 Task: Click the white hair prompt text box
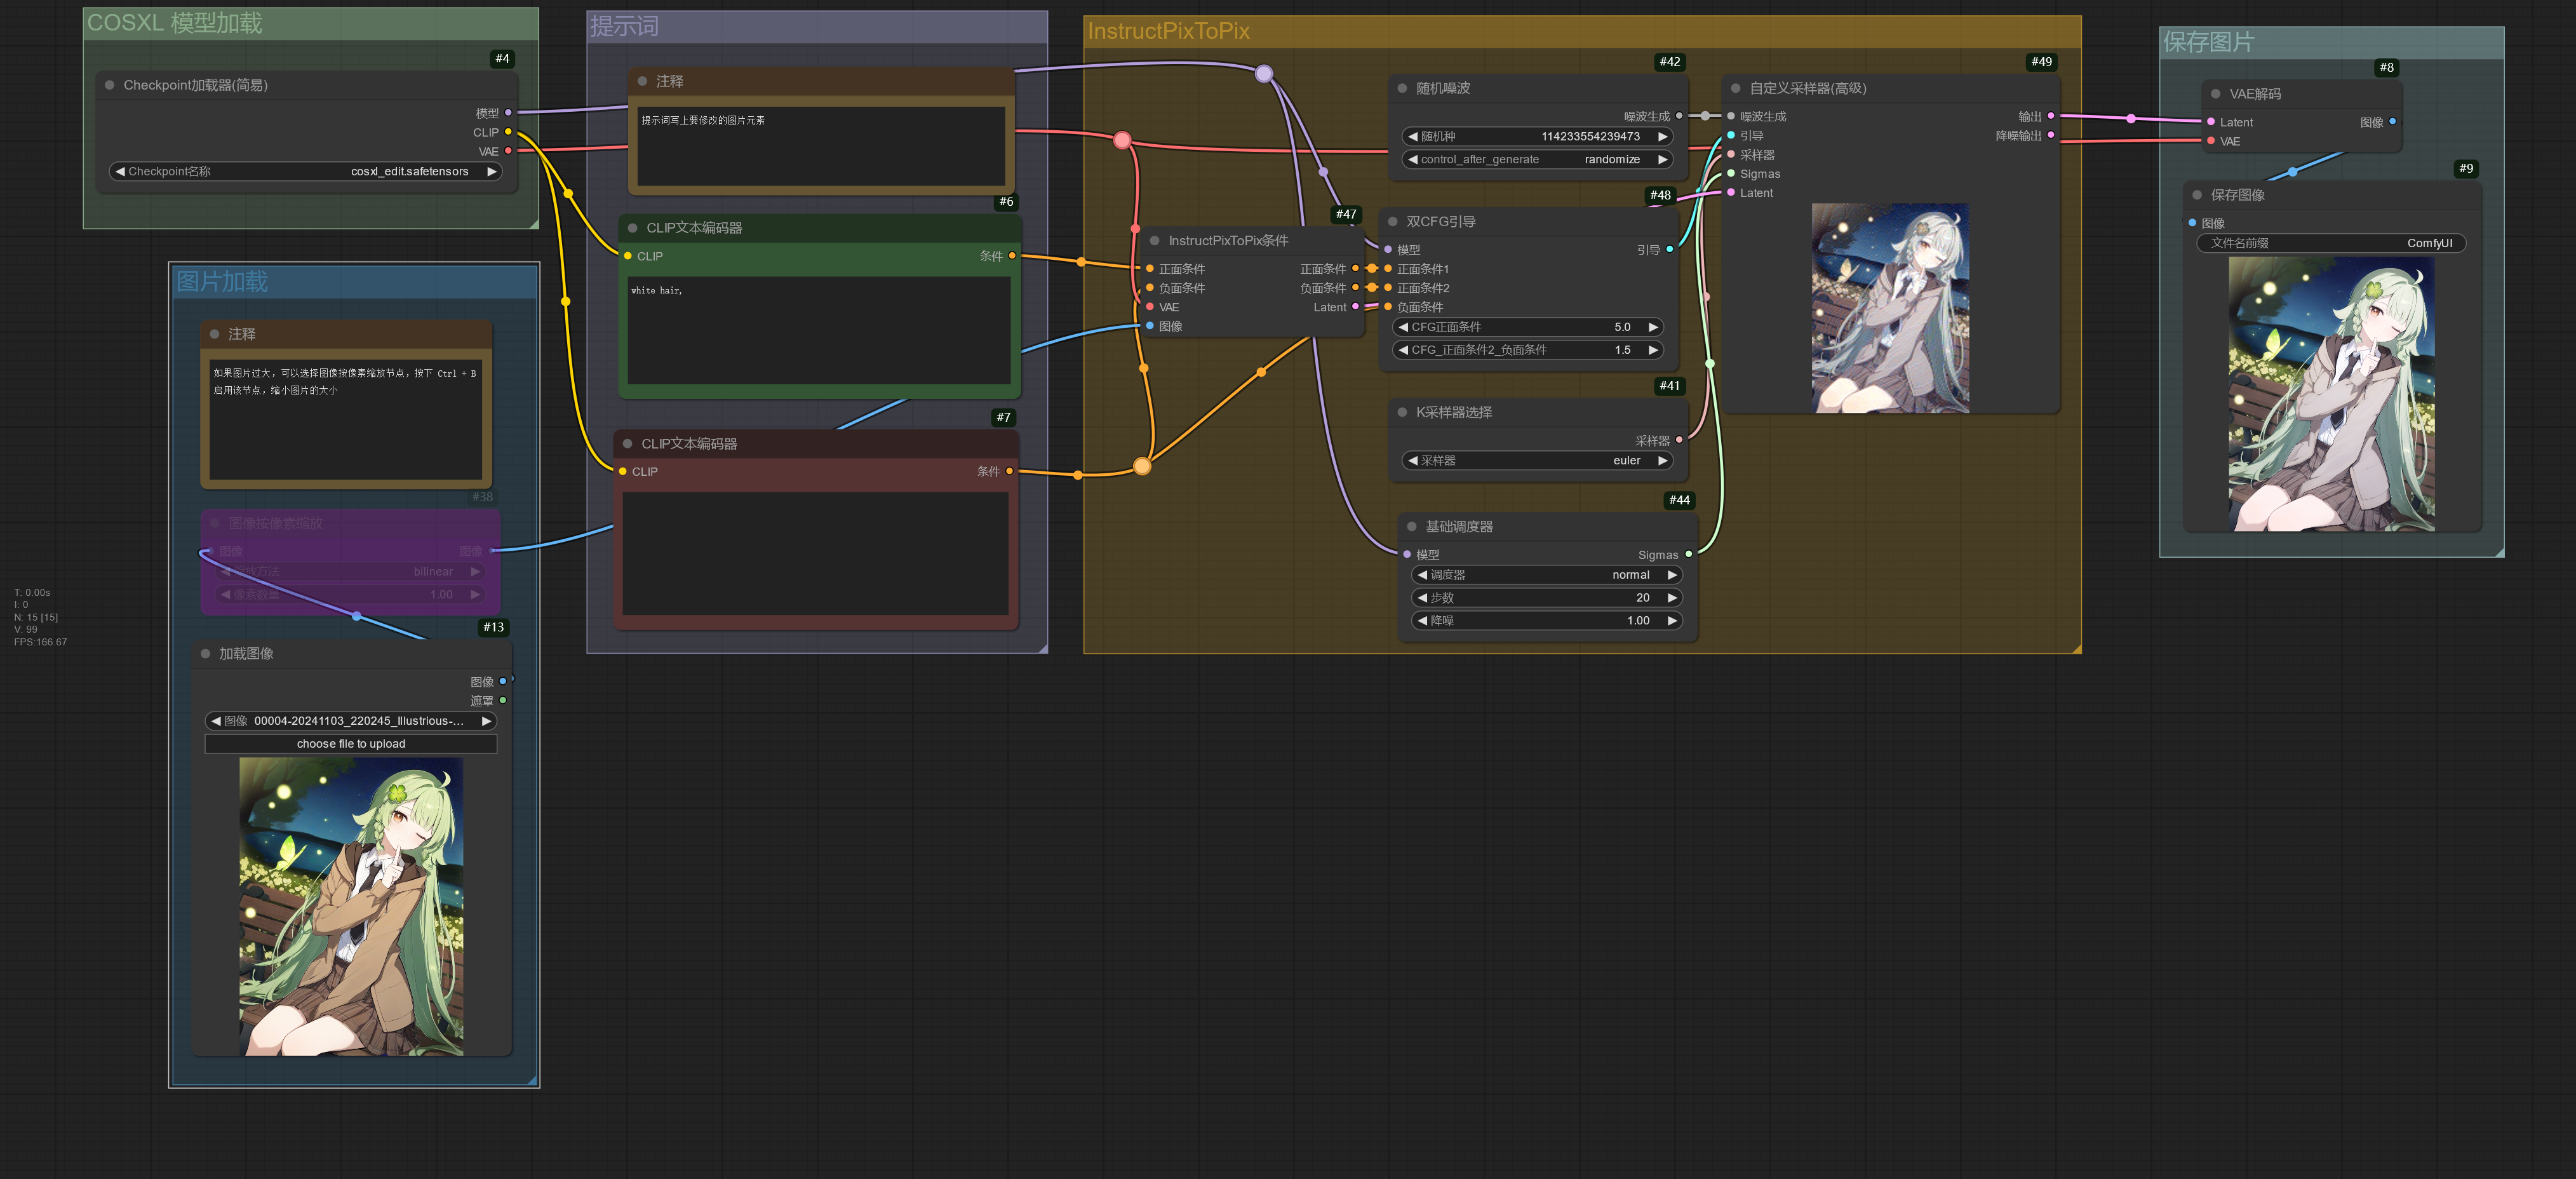pos(818,330)
